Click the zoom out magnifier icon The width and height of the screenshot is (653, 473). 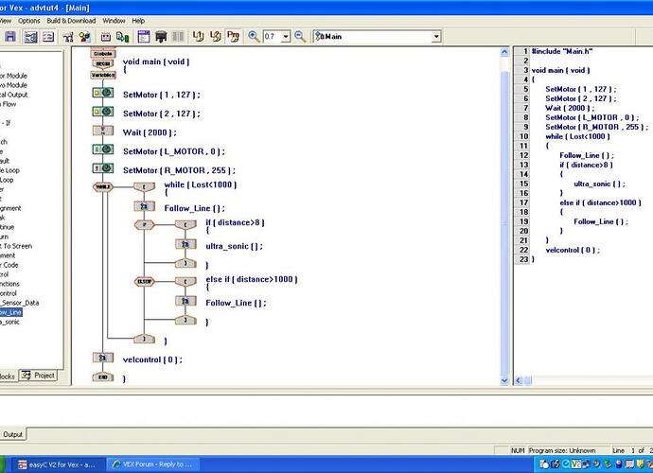(x=300, y=37)
